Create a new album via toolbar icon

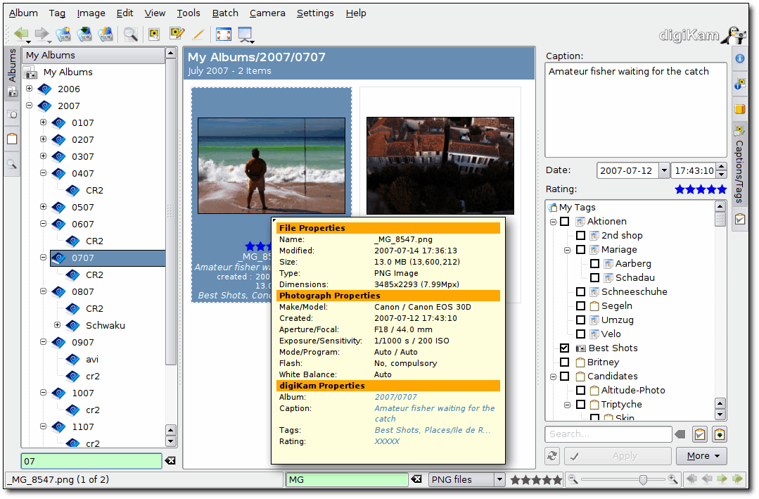point(63,34)
